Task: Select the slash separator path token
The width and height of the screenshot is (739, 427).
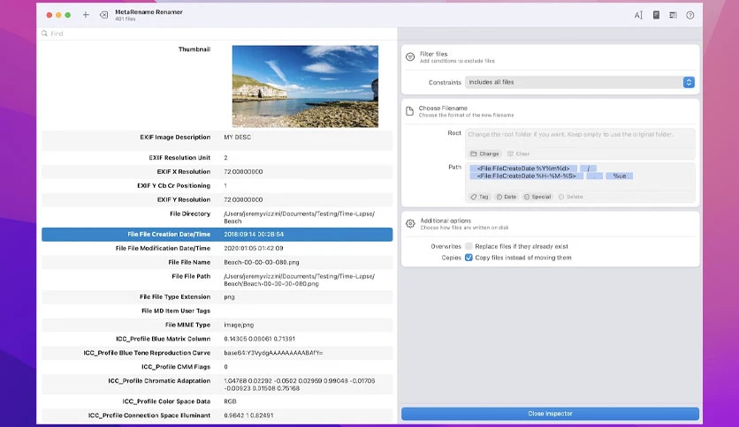Action: click(x=588, y=169)
